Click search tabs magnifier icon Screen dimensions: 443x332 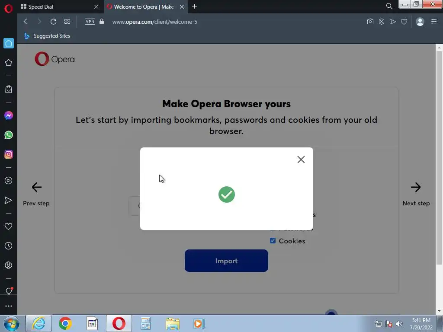click(389, 6)
